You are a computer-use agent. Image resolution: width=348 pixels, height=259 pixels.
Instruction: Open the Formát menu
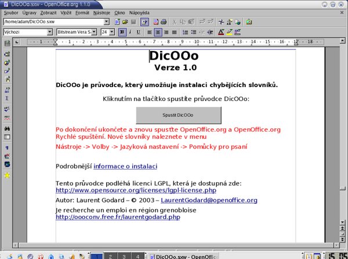[82, 13]
